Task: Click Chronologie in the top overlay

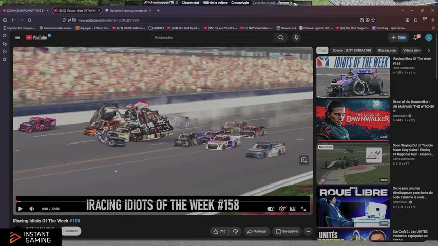Action: click(x=240, y=3)
